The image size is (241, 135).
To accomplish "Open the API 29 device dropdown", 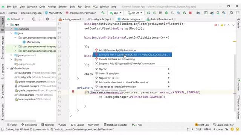I will [135, 13].
